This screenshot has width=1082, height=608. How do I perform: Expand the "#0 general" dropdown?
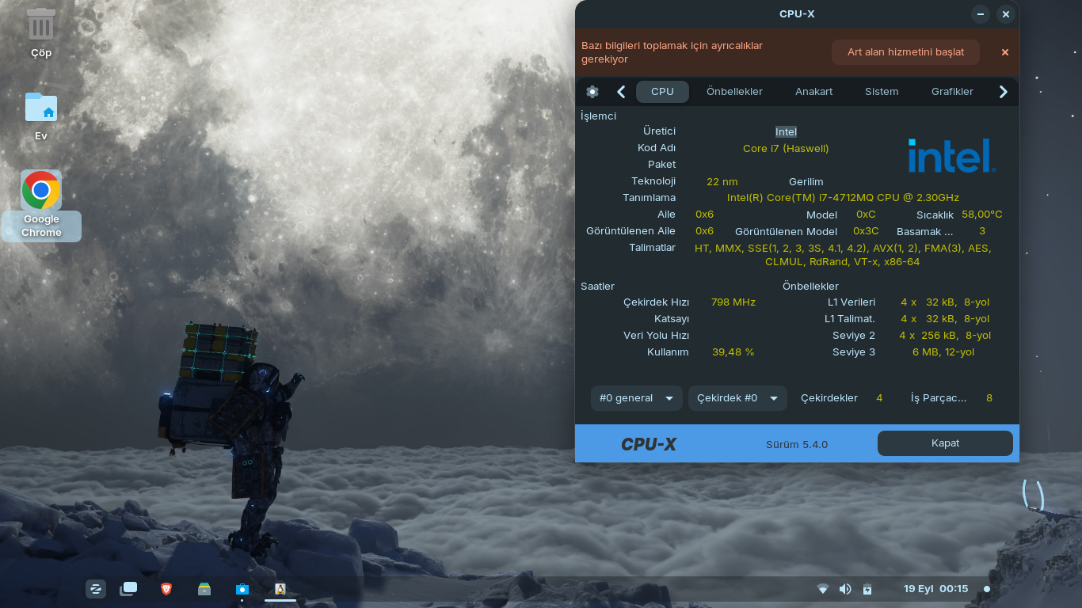click(x=636, y=398)
